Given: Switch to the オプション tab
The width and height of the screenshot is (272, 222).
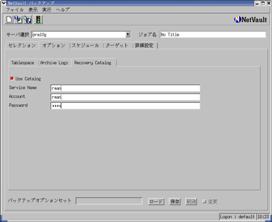Looking at the screenshot, I should pos(54,45).
